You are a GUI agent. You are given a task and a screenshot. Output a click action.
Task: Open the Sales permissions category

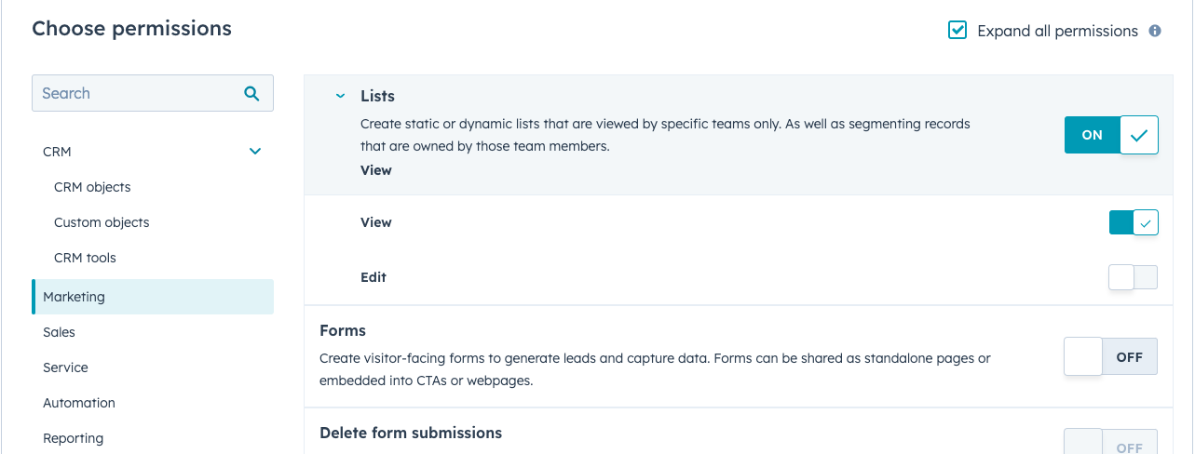59,332
